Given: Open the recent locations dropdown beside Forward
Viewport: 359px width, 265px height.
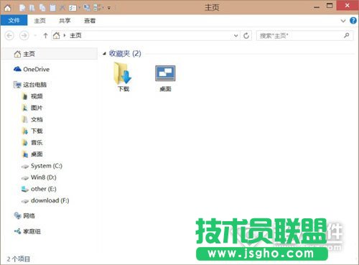Looking at the screenshot, I should tap(35, 36).
